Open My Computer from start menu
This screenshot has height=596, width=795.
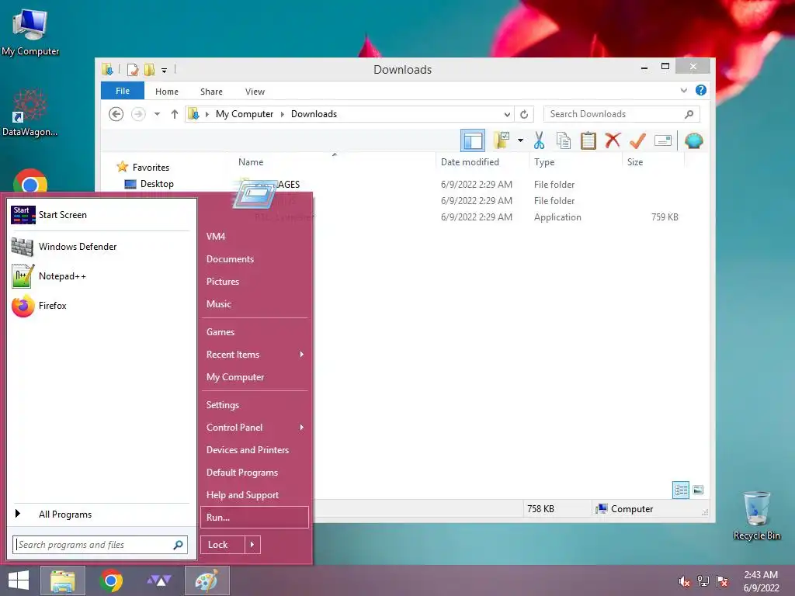pos(254,377)
